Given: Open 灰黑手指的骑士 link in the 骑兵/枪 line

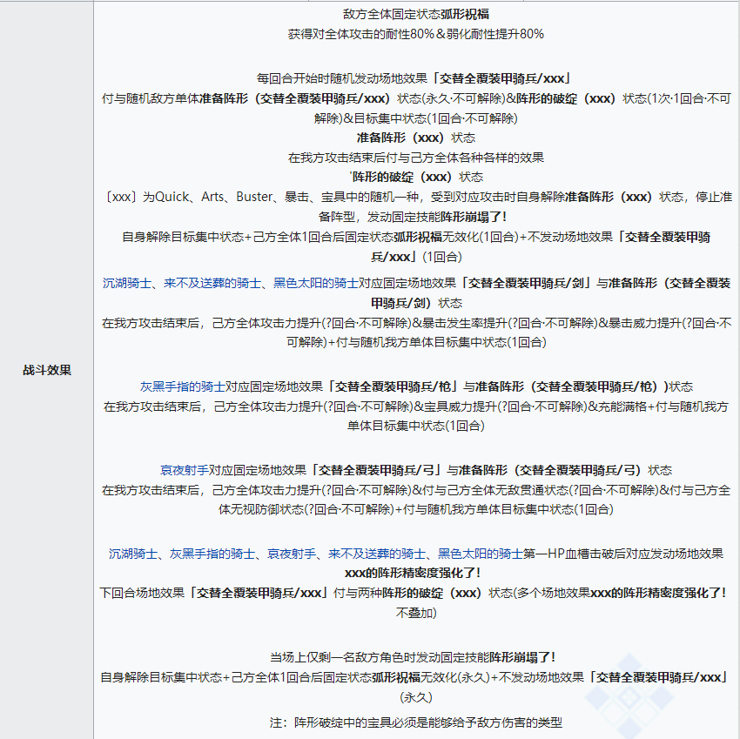Looking at the screenshot, I should (x=183, y=386).
